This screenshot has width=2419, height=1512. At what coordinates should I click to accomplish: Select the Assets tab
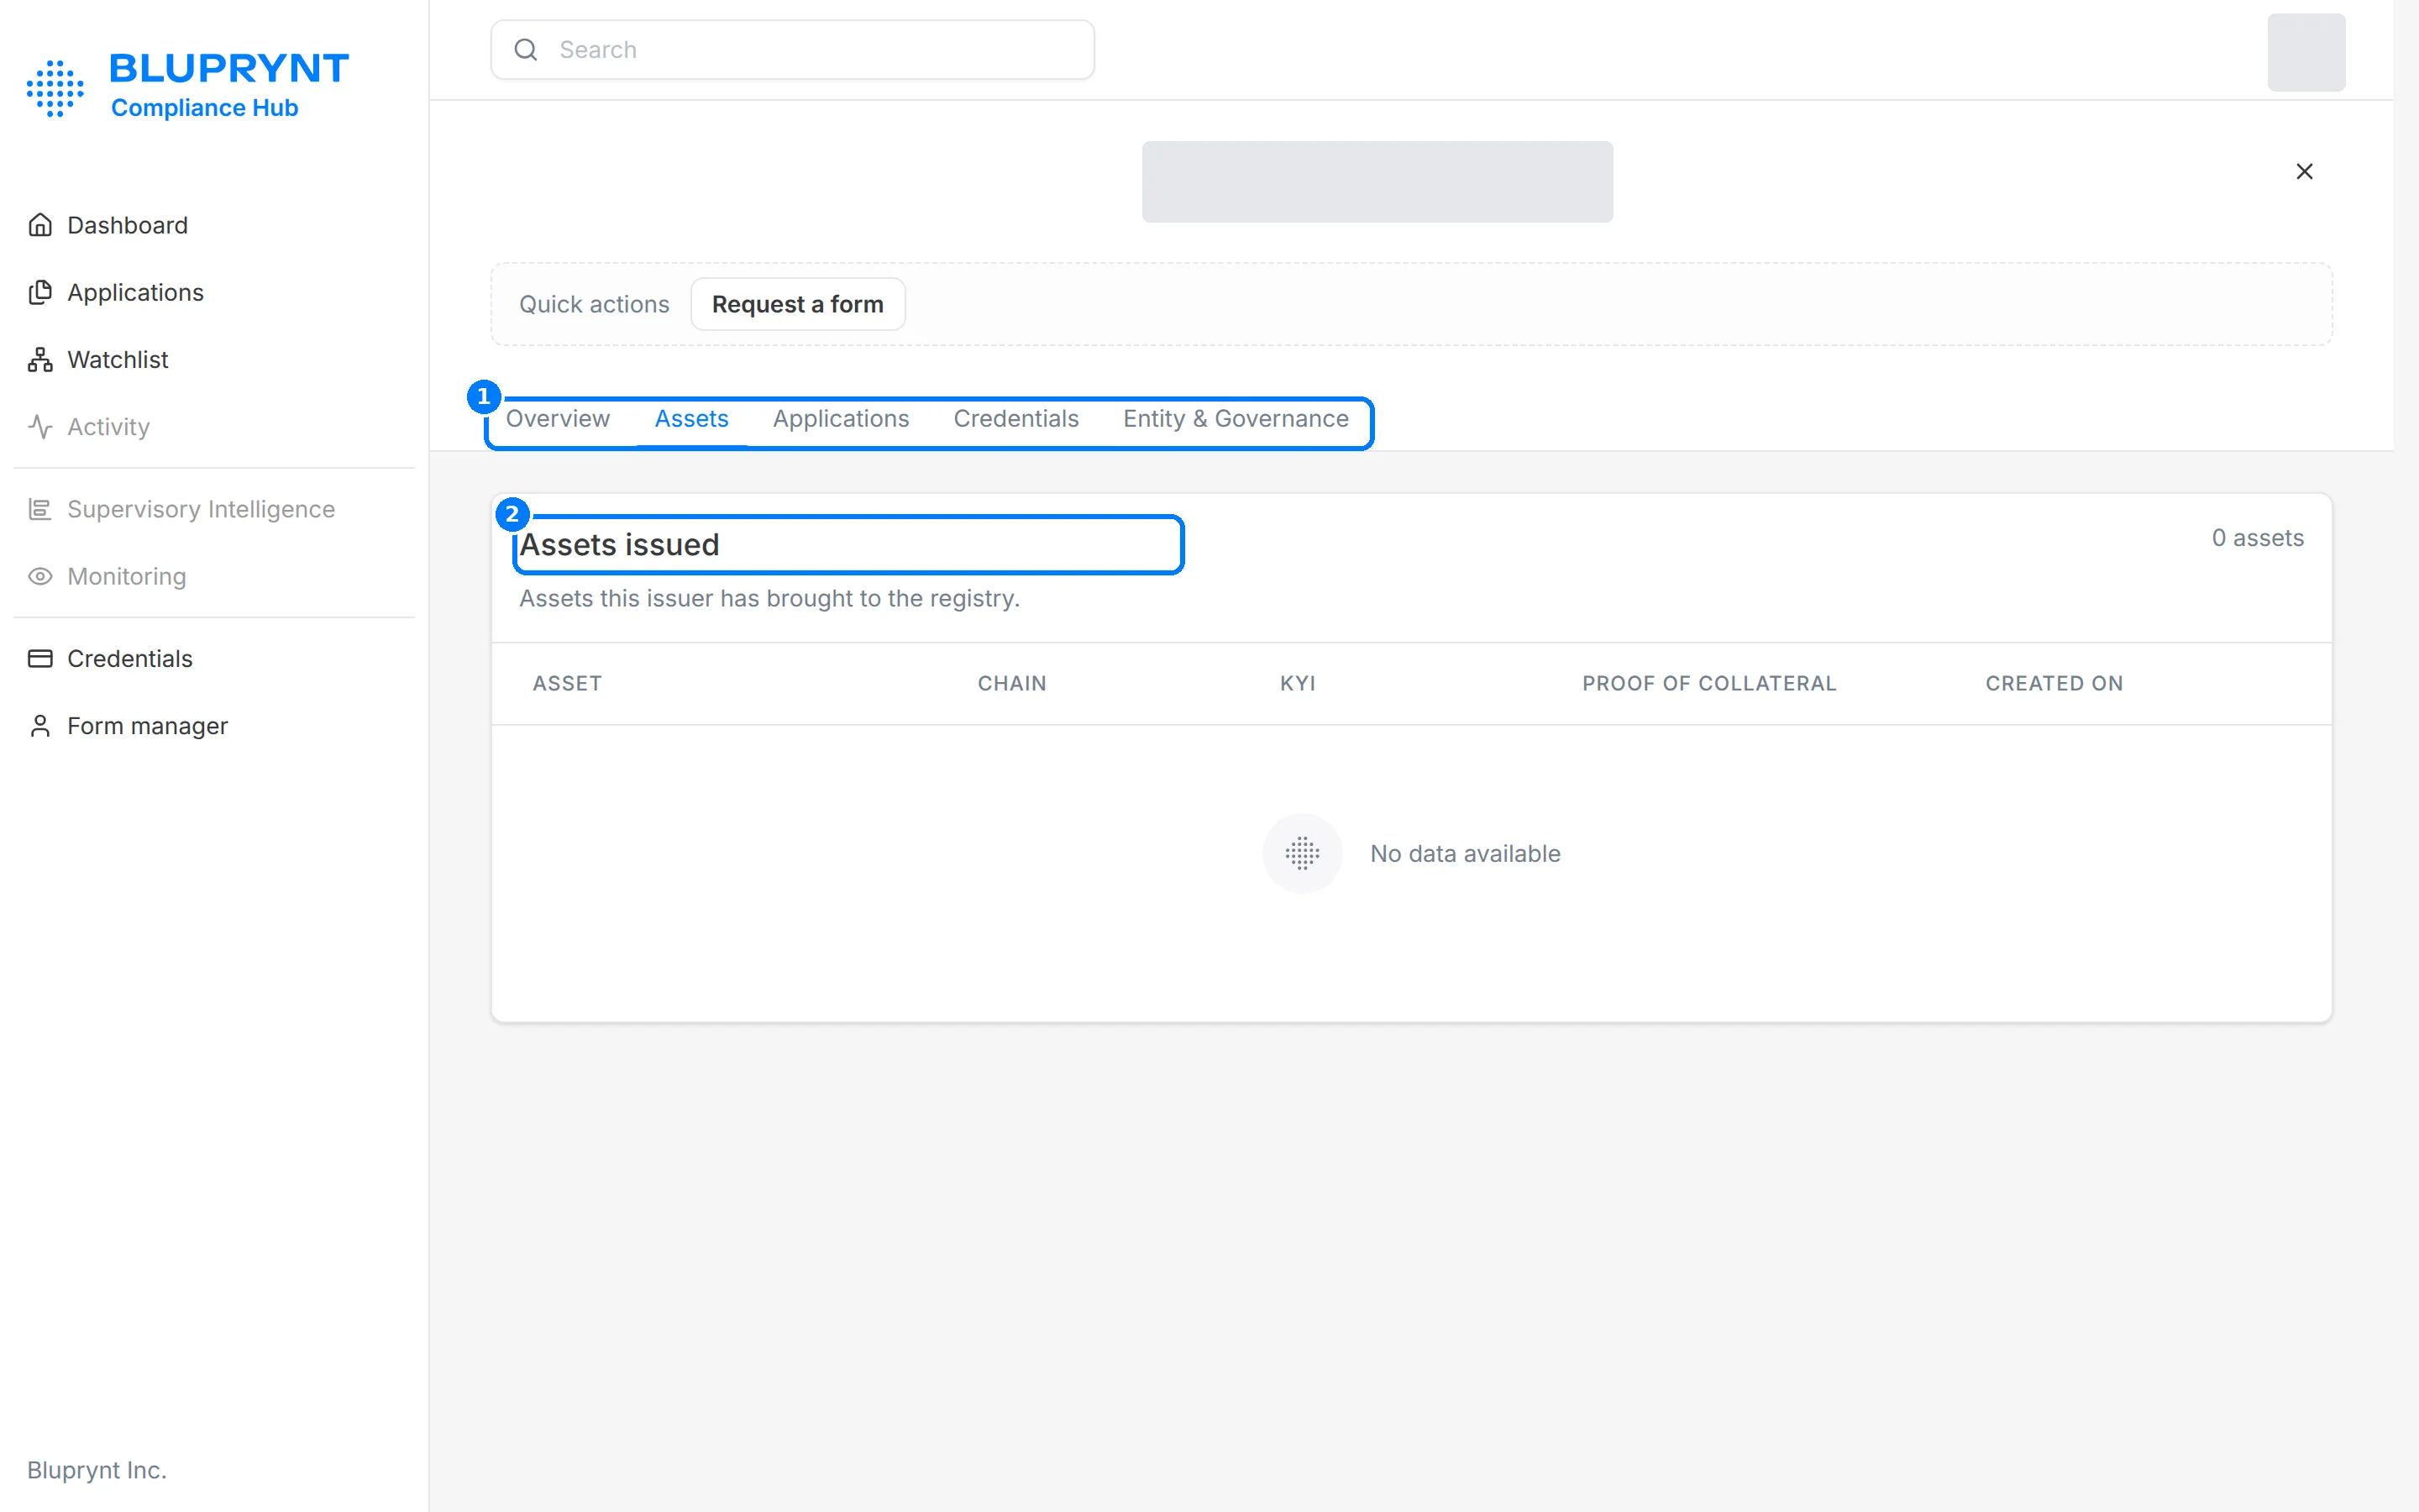[690, 418]
